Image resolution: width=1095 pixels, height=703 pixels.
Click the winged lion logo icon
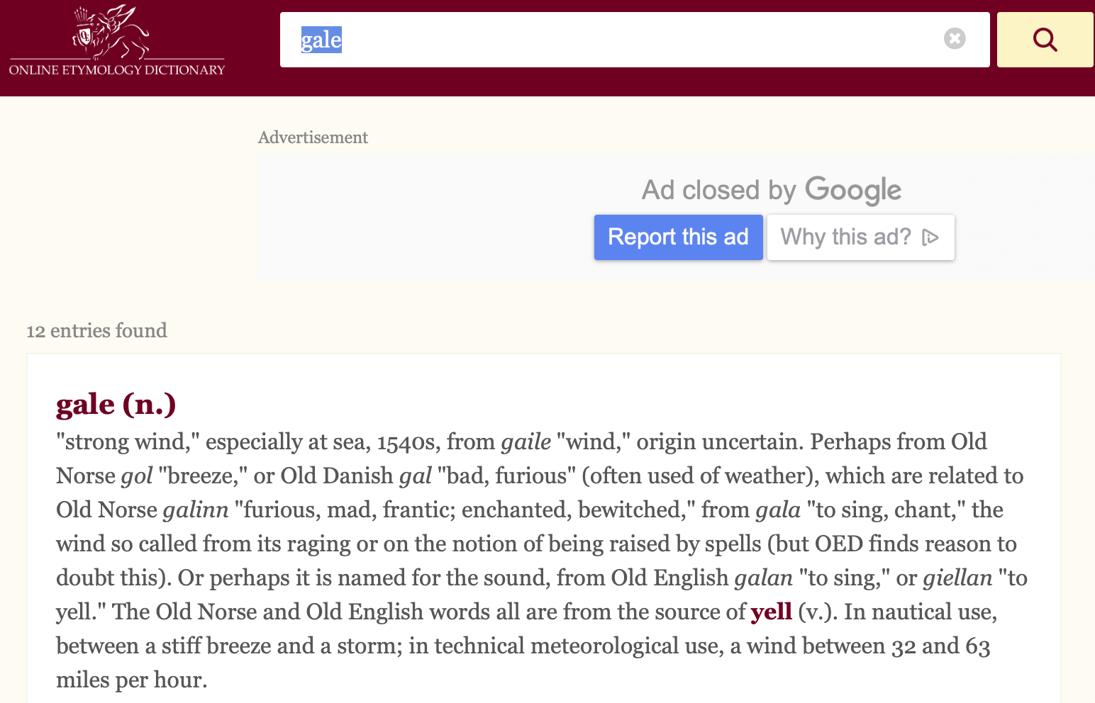(111, 33)
